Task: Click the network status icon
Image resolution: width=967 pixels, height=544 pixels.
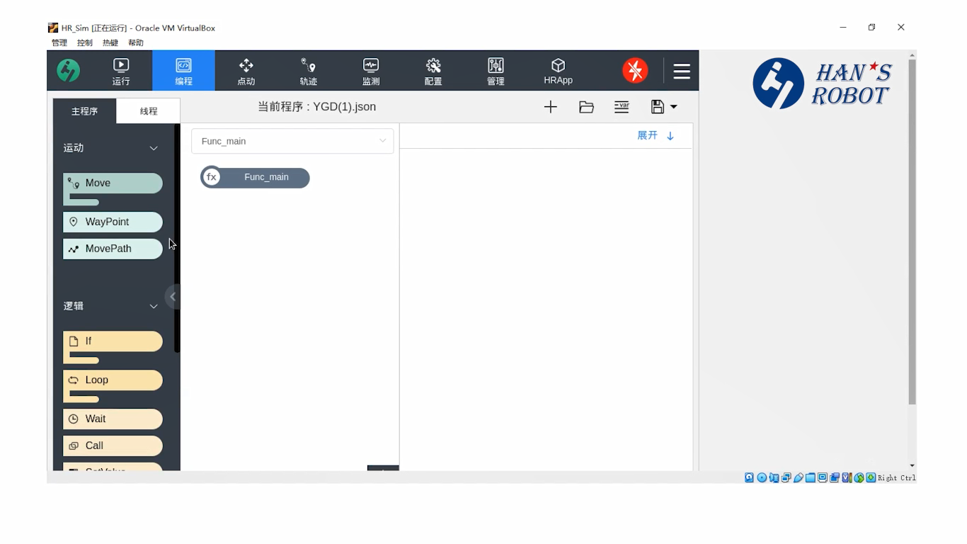Action: point(786,477)
